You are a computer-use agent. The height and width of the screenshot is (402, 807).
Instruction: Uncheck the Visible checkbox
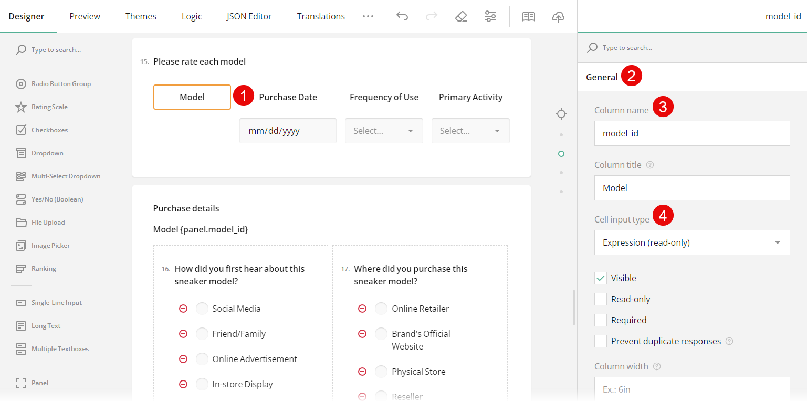click(601, 278)
